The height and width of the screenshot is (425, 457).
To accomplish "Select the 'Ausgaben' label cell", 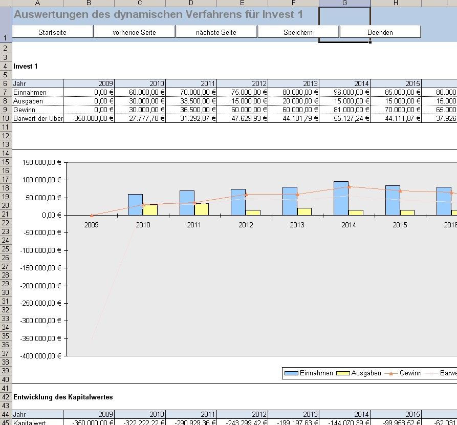I will [x=37, y=101].
